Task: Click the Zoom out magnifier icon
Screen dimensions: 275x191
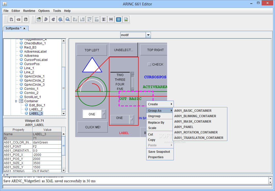Action: [x=67, y=19]
